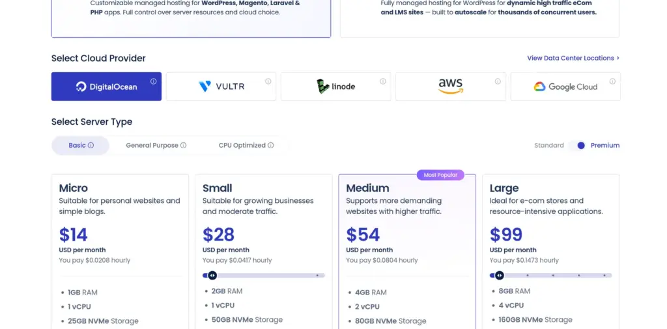Image resolution: width=667 pixels, height=329 pixels.
Task: Click the $54 Medium price
Action: [363, 235]
